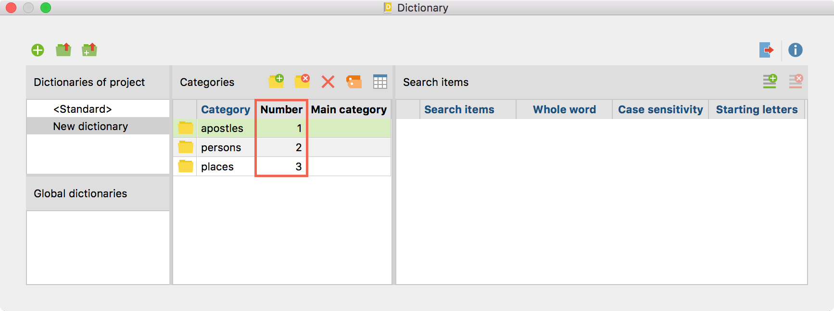Click the add dictionary from file icon
Screen dimensions: 834x311
click(x=89, y=49)
